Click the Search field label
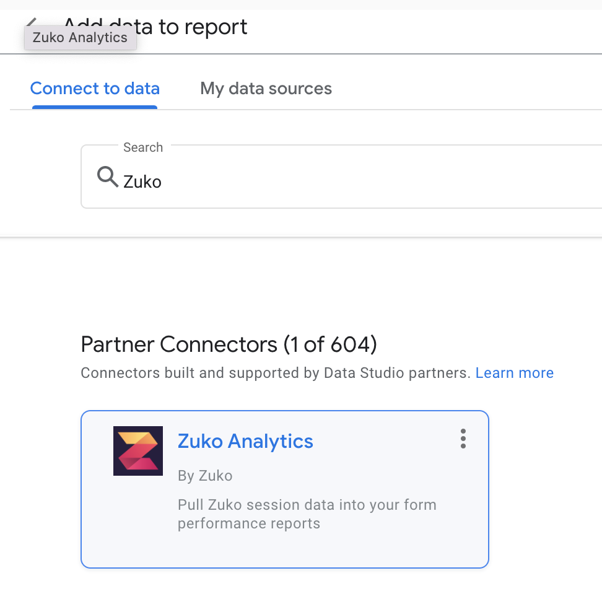 [143, 147]
